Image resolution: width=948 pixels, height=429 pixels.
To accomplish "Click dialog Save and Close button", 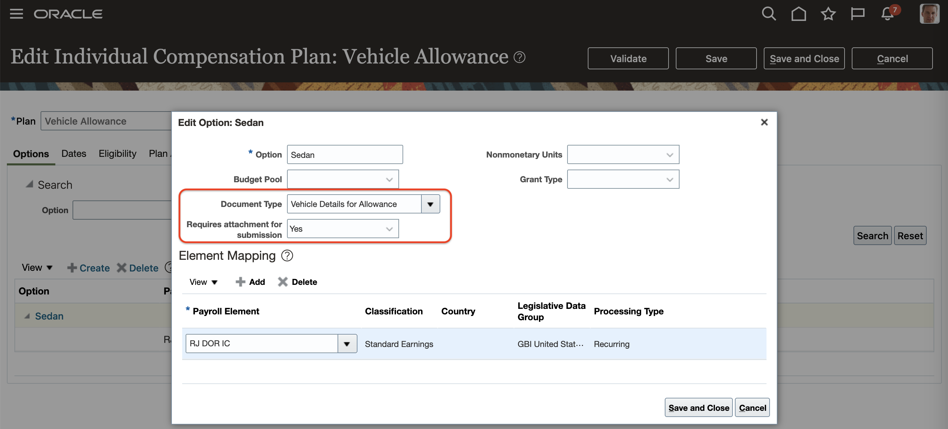I will 698,408.
